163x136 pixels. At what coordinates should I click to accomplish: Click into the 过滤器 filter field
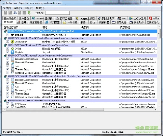coord(57,13)
